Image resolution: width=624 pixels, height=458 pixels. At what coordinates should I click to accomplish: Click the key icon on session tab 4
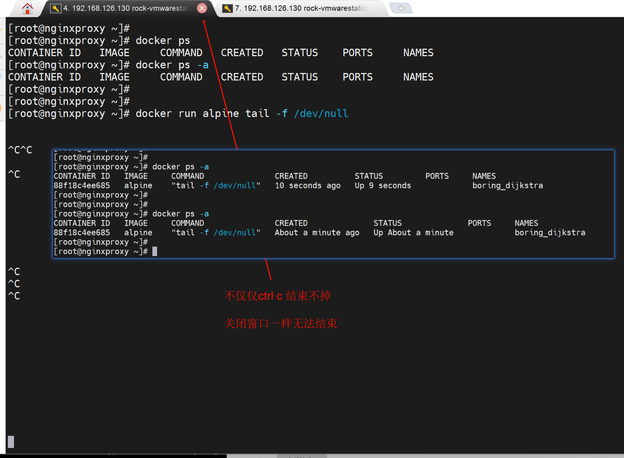click(55, 8)
